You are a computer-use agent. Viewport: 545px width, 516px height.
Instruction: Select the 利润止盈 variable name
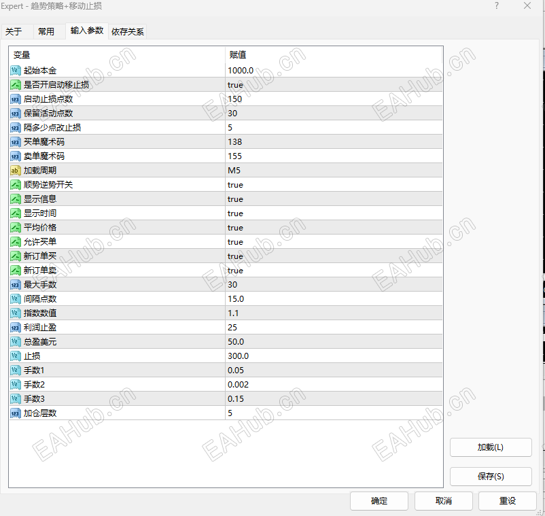click(40, 328)
